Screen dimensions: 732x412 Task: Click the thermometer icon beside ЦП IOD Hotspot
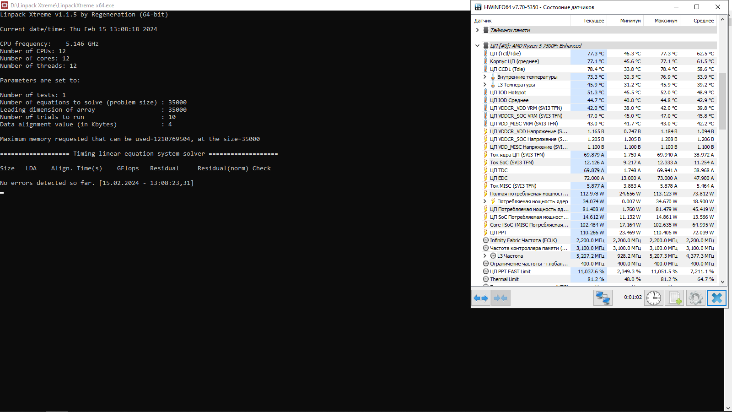coord(486,92)
